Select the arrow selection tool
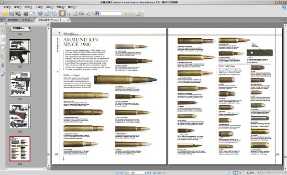The image size is (287, 175). click(69, 13)
